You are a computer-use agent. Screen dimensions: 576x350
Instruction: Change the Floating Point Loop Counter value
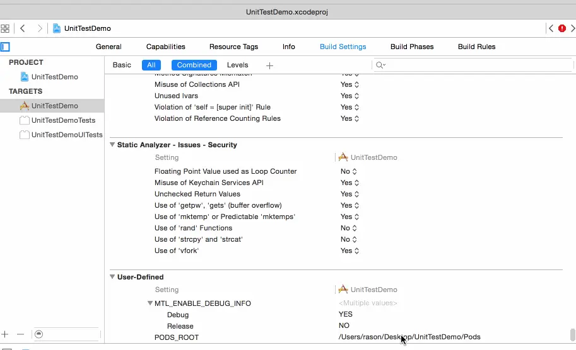click(x=348, y=171)
